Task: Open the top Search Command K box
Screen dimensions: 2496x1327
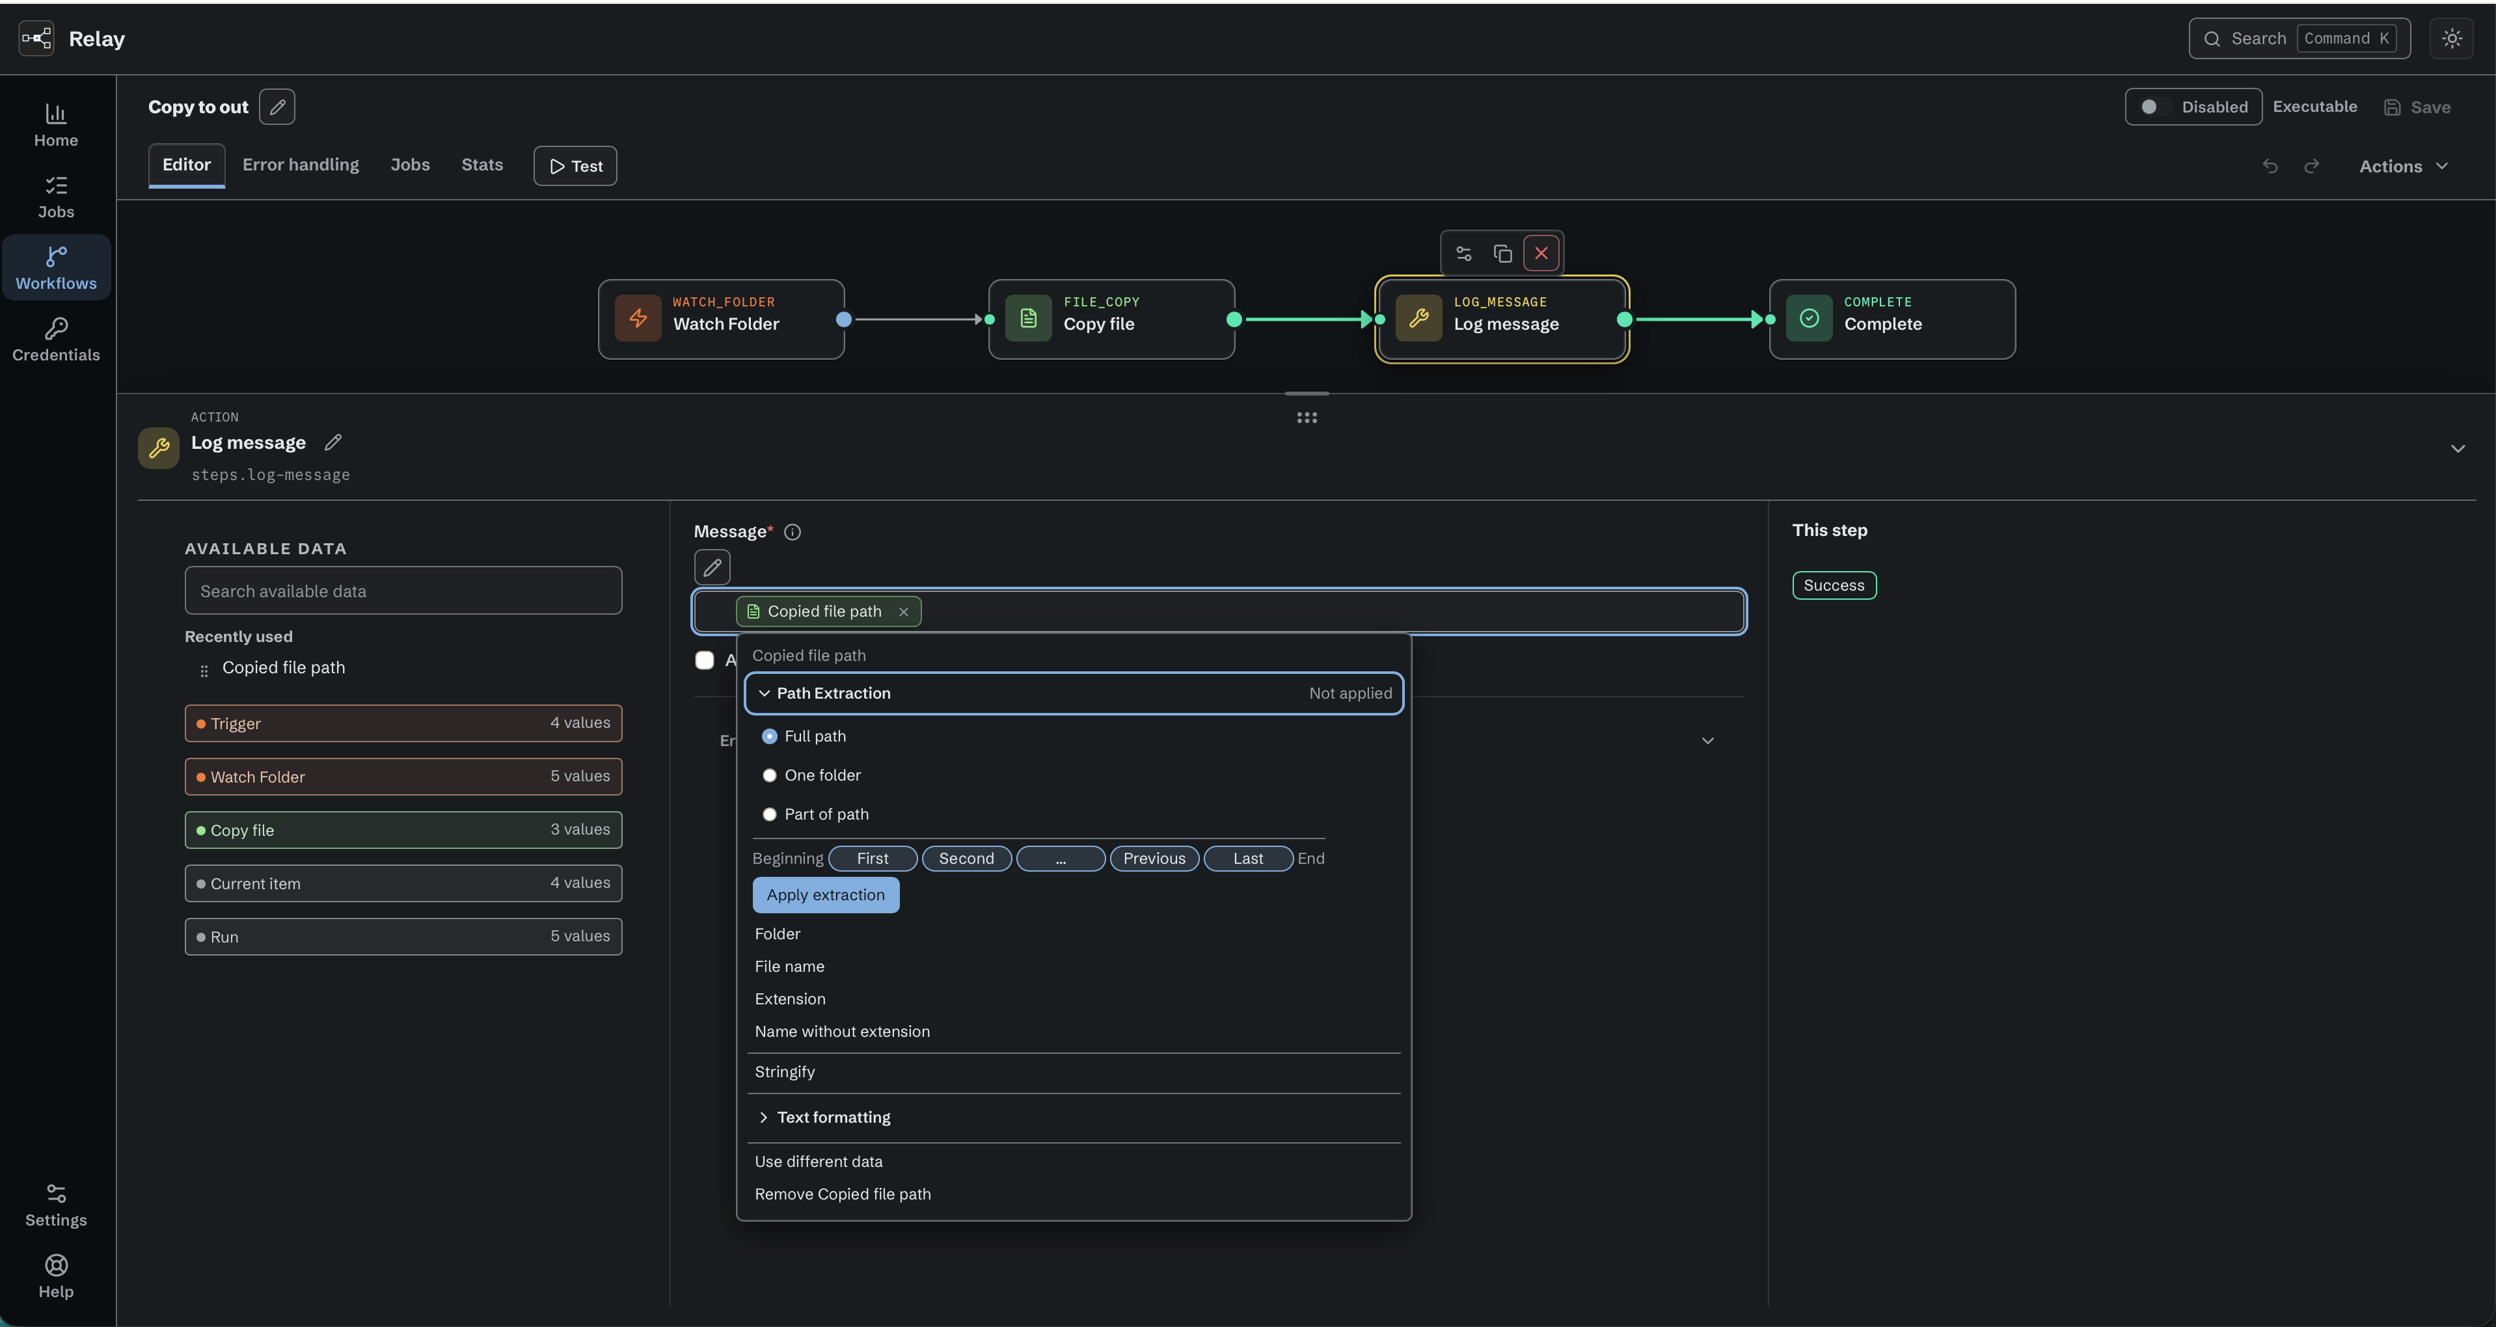Action: (2299, 39)
